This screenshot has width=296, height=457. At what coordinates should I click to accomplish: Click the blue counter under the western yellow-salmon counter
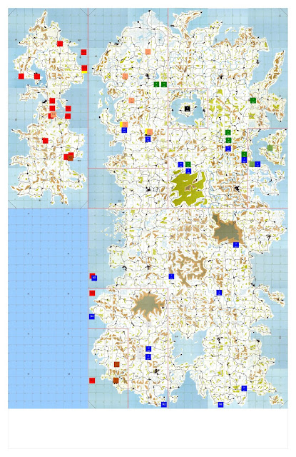[124, 130]
